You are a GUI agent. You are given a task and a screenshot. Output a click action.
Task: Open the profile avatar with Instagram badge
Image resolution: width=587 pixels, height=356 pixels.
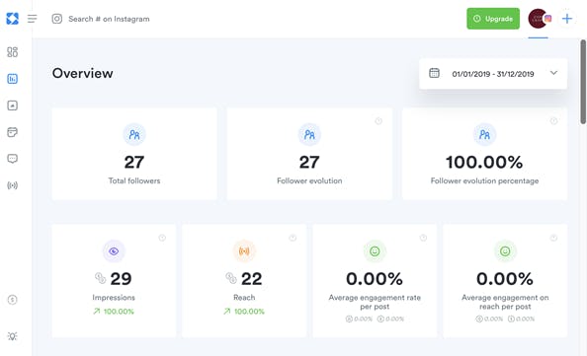540,19
